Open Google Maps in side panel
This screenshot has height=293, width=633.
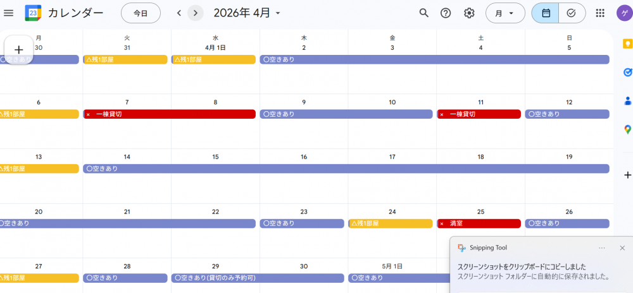point(627,129)
